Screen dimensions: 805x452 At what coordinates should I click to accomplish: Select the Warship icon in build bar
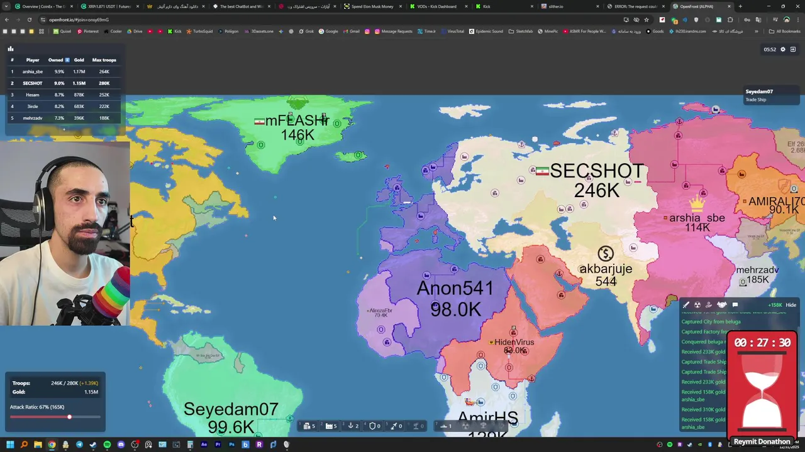pos(444,426)
